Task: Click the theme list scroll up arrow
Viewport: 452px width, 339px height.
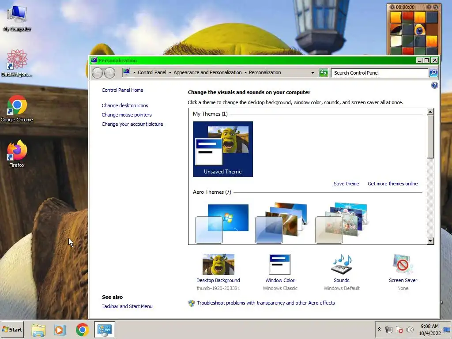Action: point(430,112)
